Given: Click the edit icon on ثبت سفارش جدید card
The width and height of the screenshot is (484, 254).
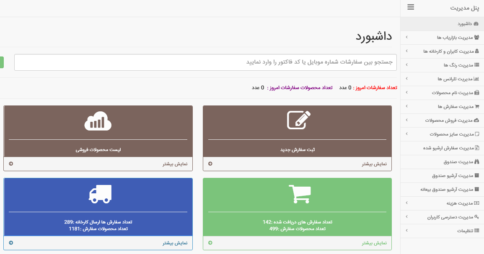Looking at the screenshot, I should click(x=299, y=120).
